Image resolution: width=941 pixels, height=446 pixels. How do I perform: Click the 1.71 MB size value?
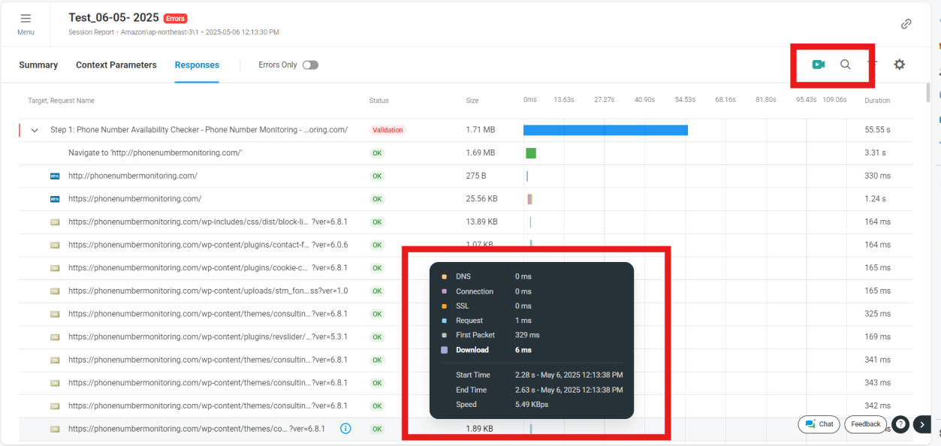click(481, 130)
